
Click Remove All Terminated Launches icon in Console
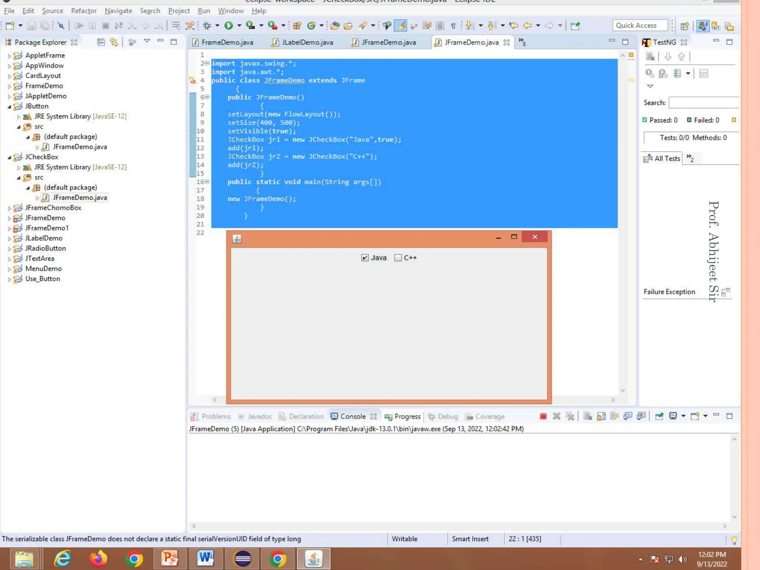[570, 416]
